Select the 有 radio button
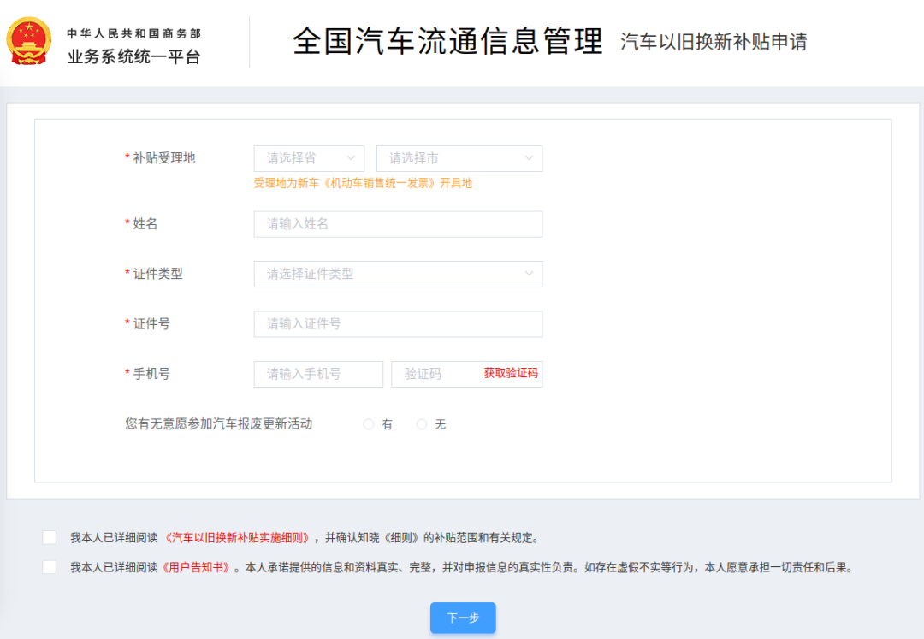The image size is (924, 639). (368, 424)
